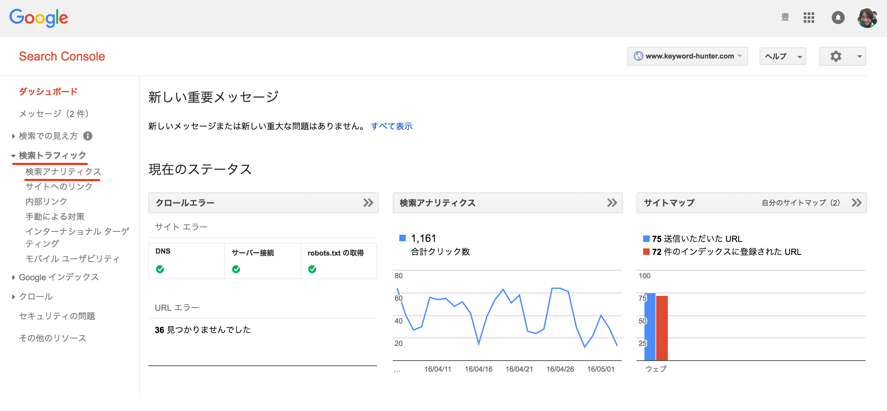Open the Google apps grid icon

click(x=809, y=17)
